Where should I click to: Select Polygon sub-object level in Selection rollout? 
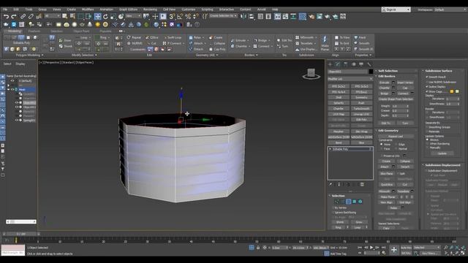pyautogui.click(x=354, y=202)
